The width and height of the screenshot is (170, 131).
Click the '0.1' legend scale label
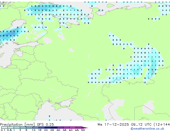tap(3, 130)
